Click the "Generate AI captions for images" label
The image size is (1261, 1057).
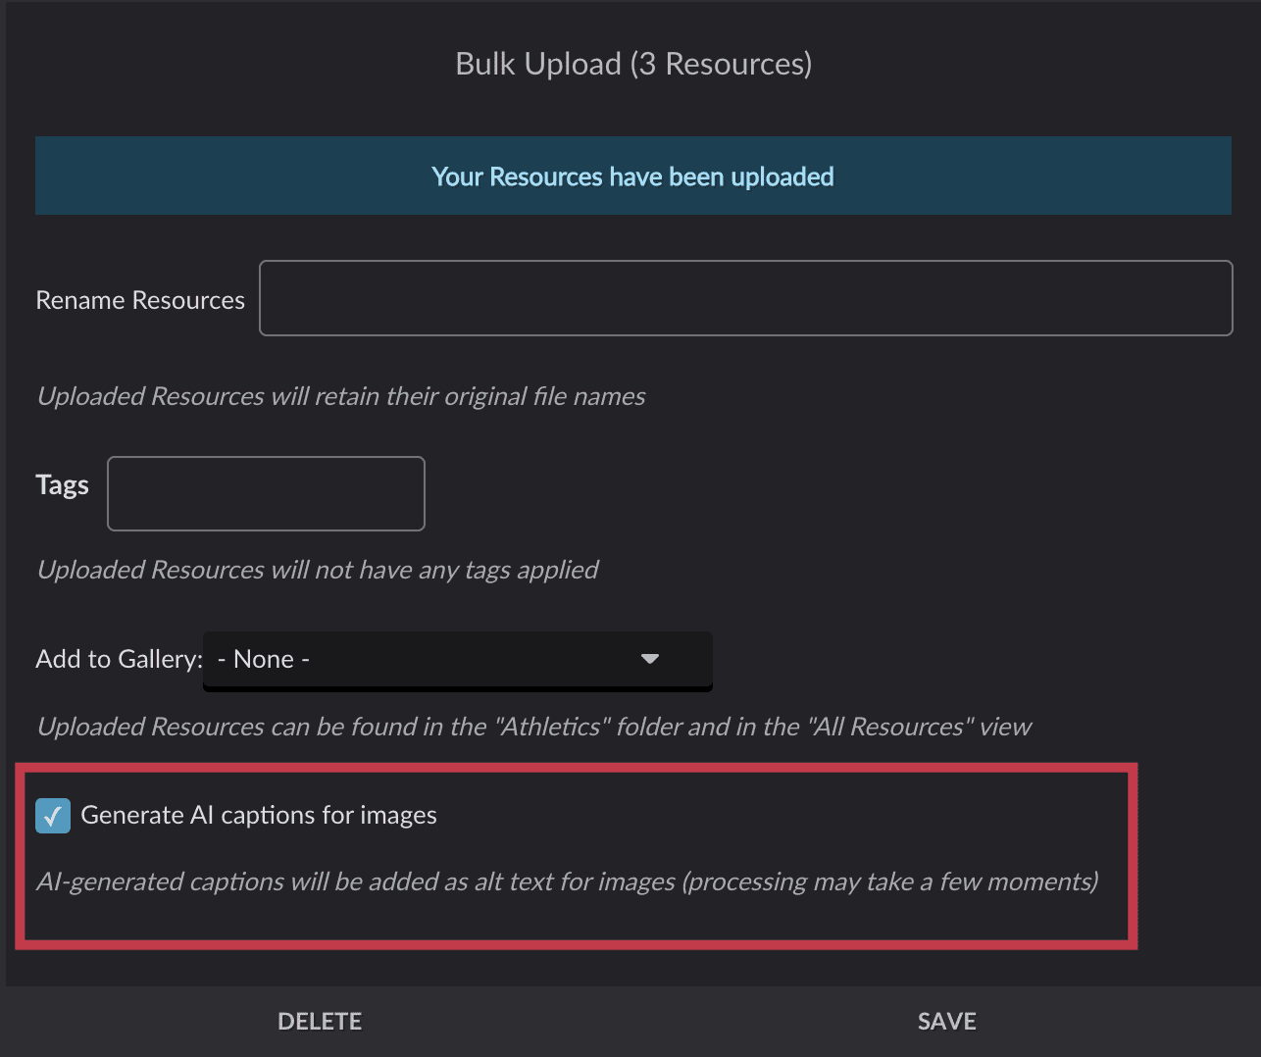point(259,816)
